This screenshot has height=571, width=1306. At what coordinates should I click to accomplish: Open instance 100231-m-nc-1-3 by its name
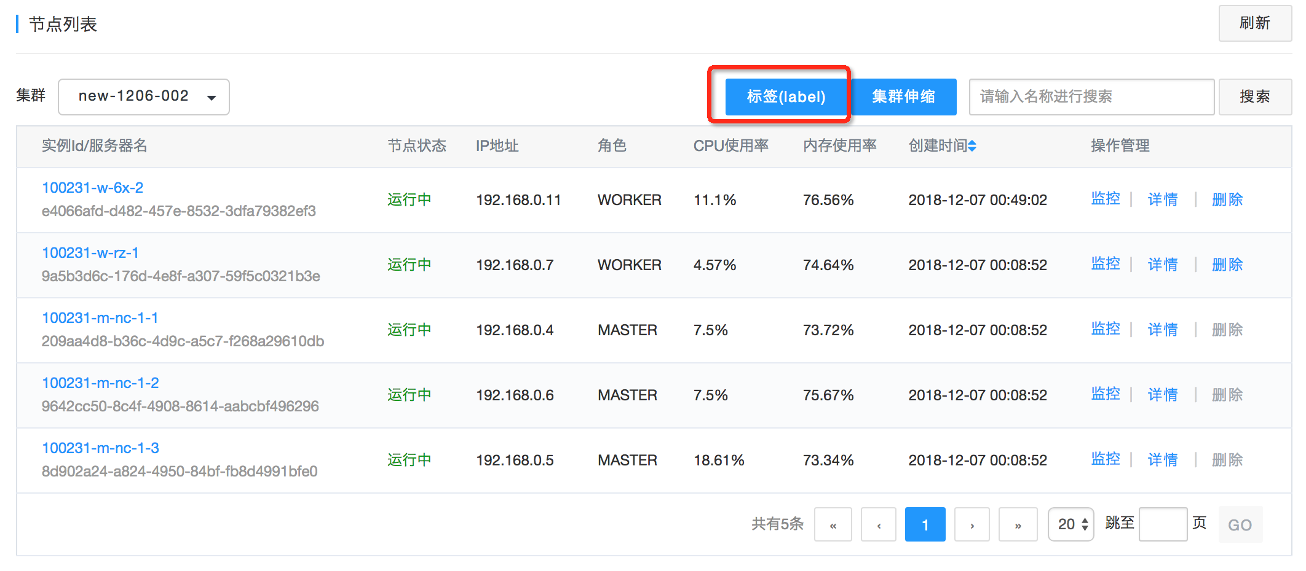tap(100, 448)
